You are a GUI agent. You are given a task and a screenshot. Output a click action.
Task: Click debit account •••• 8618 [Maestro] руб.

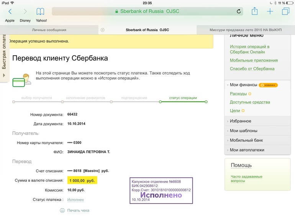coord(88,171)
